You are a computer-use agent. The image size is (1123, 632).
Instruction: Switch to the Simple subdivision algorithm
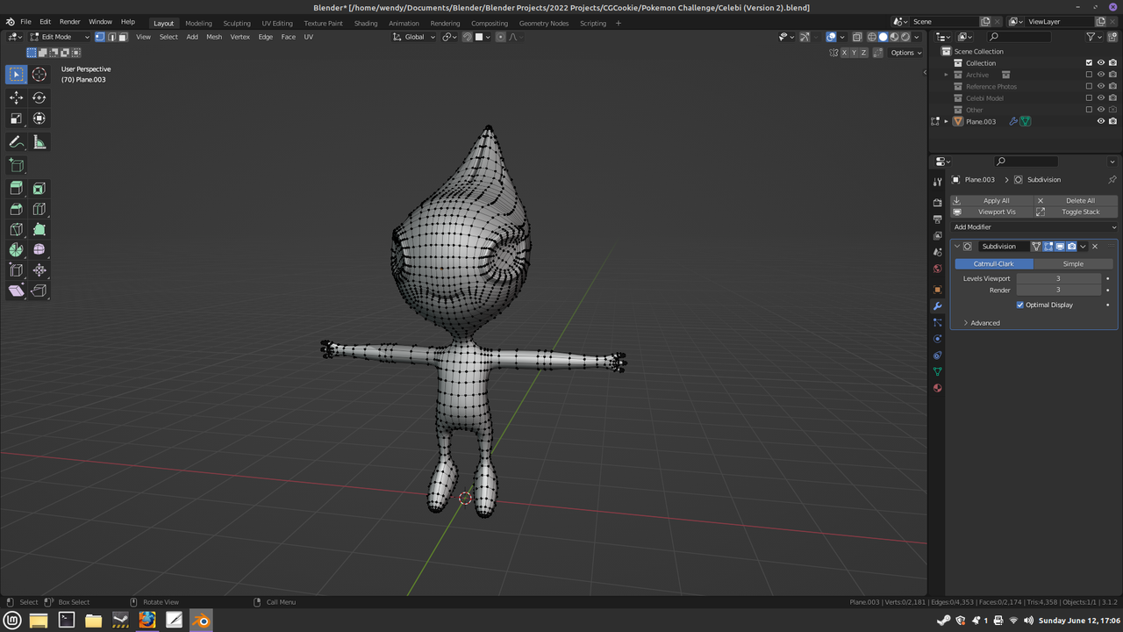(1072, 263)
